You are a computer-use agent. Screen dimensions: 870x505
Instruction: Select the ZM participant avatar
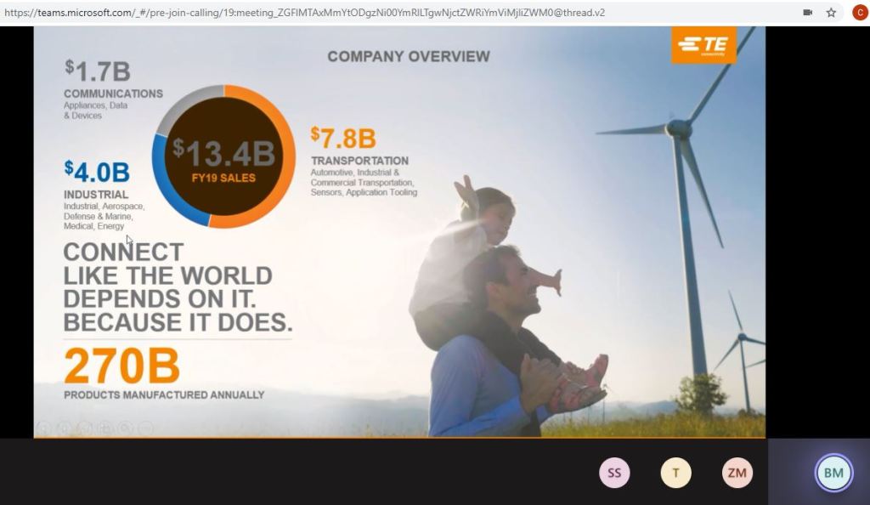[737, 473]
